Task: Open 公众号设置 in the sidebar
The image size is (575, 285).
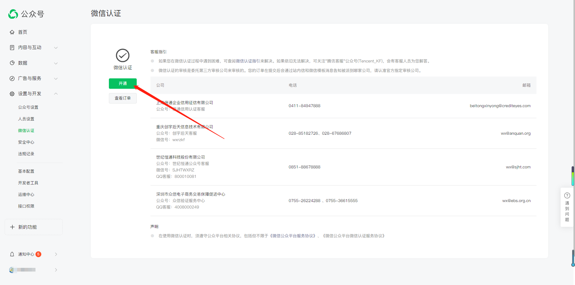Action: point(28,107)
